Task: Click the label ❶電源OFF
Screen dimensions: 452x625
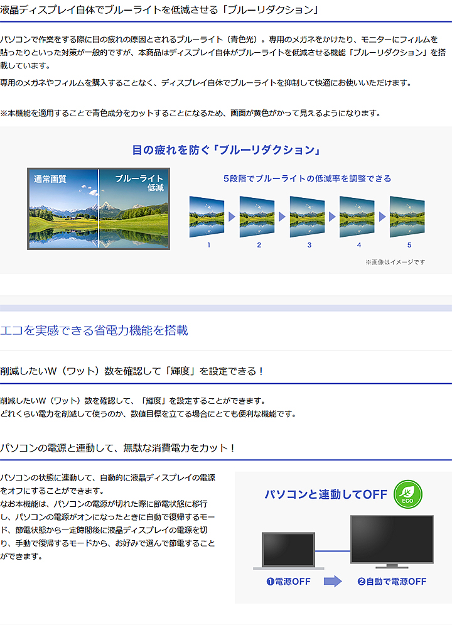Action: pyautogui.click(x=288, y=582)
